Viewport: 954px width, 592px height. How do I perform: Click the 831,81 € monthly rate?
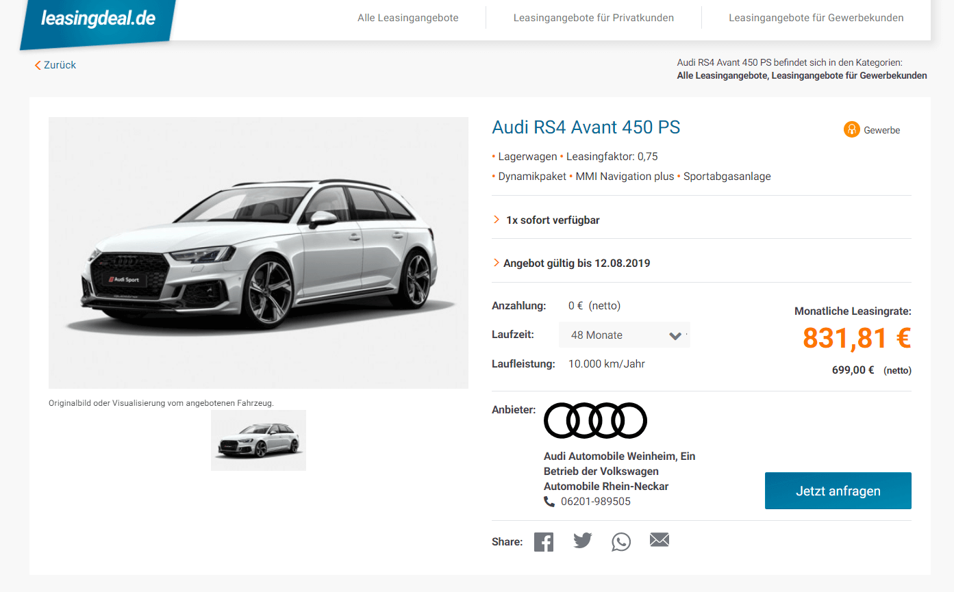point(857,338)
